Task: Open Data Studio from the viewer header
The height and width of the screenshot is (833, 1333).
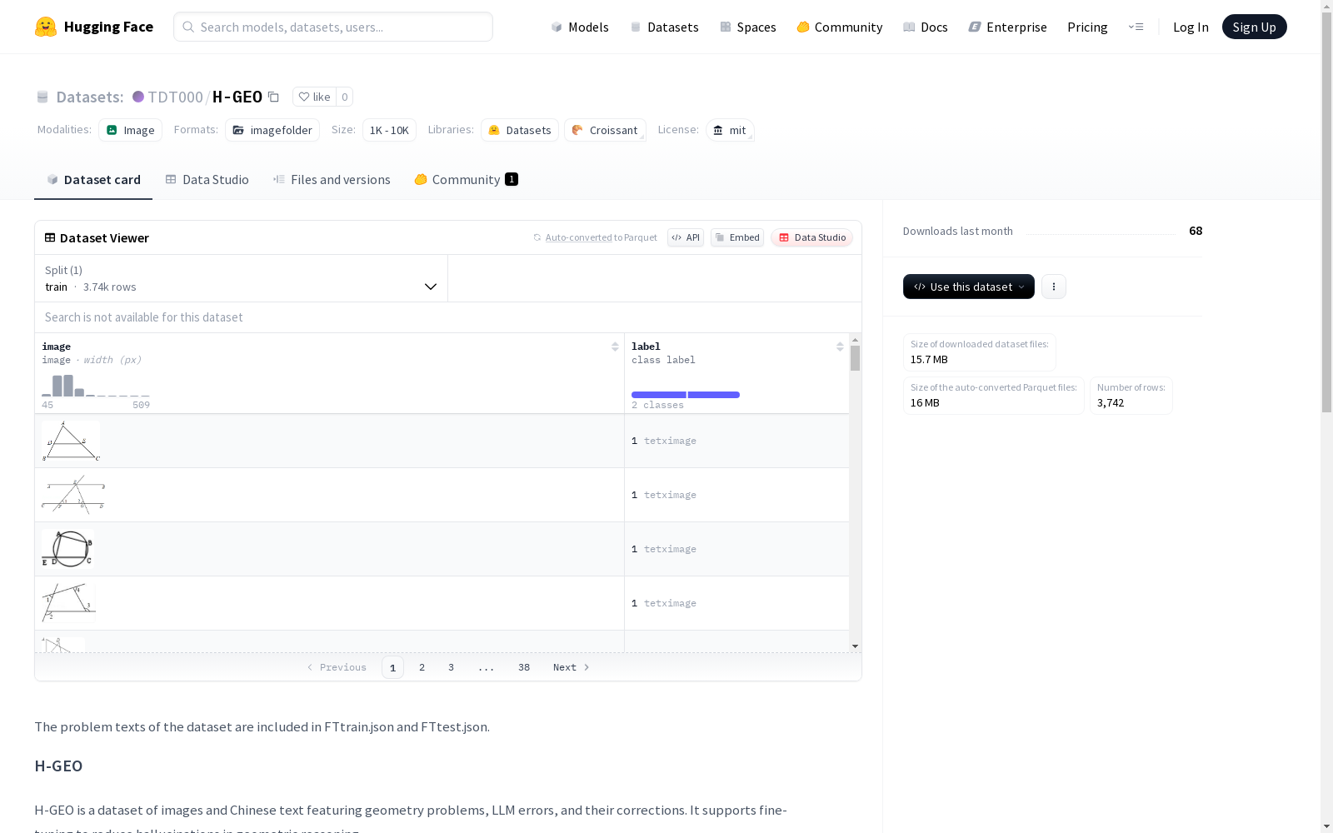Action: pyautogui.click(x=812, y=237)
